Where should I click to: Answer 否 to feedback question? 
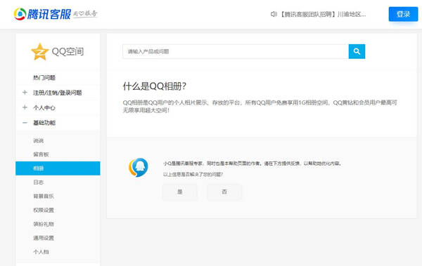(224, 192)
